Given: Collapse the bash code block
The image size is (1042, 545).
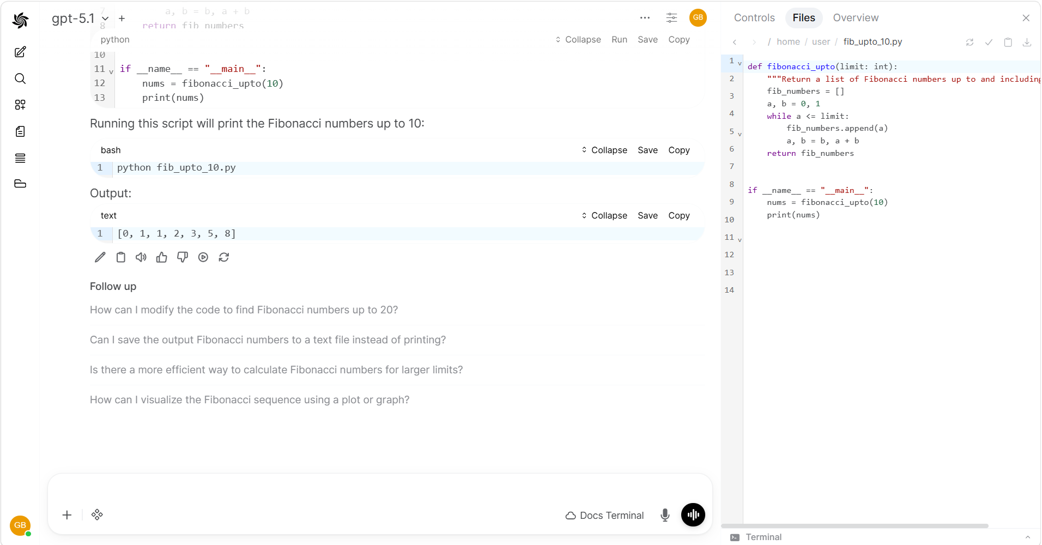Looking at the screenshot, I should pos(604,150).
